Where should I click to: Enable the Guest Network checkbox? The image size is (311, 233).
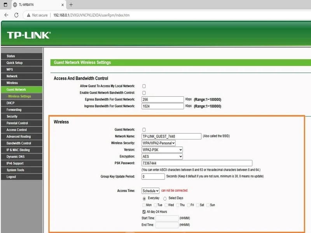click(144, 130)
